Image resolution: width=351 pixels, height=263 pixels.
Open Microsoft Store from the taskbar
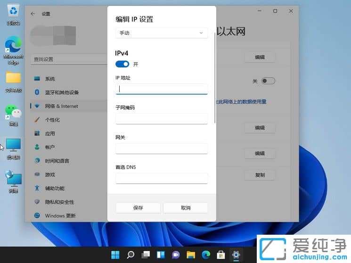coord(221,255)
